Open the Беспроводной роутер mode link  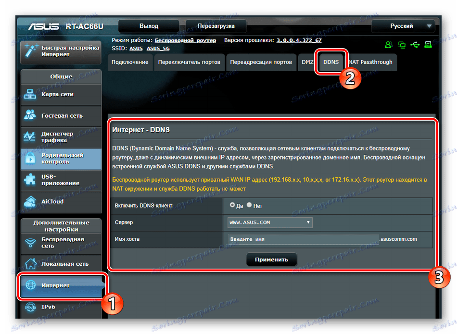[185, 40]
